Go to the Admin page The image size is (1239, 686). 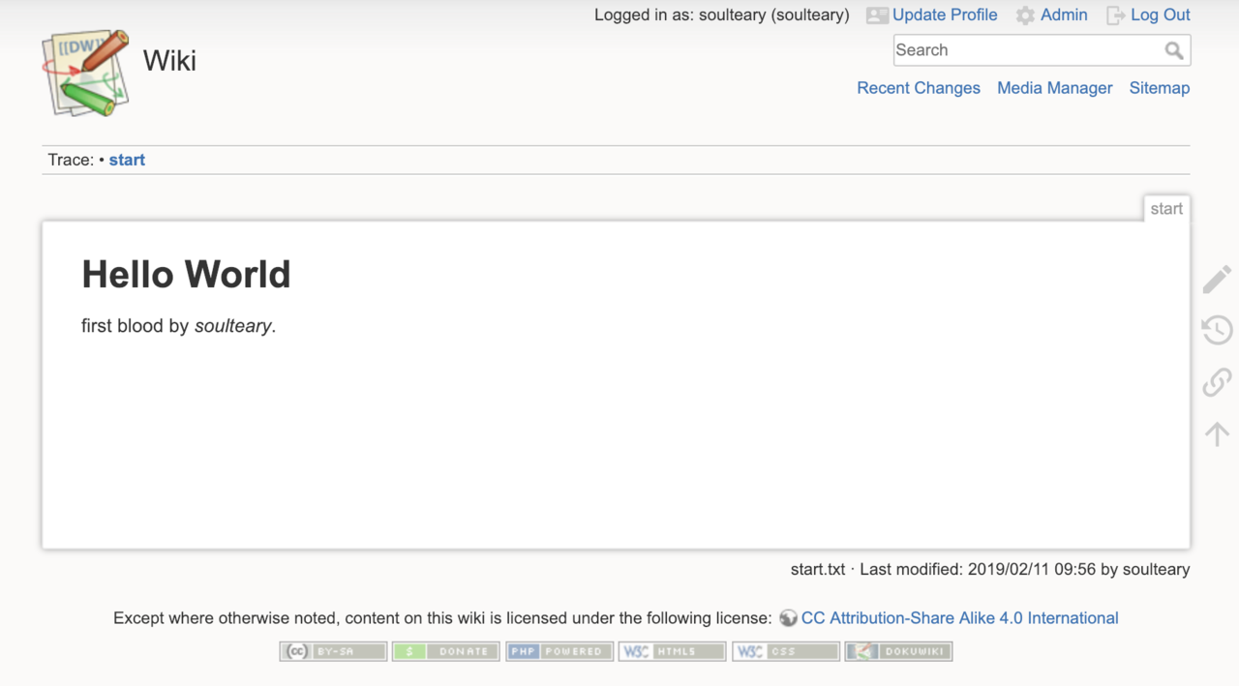[x=1064, y=15]
